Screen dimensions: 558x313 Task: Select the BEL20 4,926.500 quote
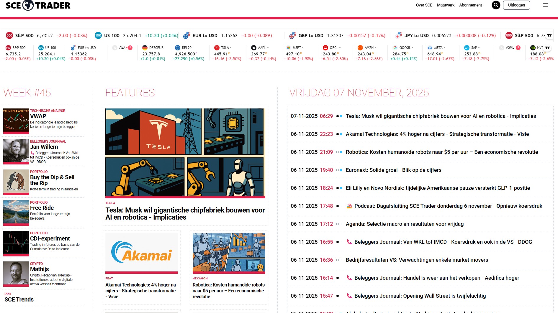coord(189,53)
